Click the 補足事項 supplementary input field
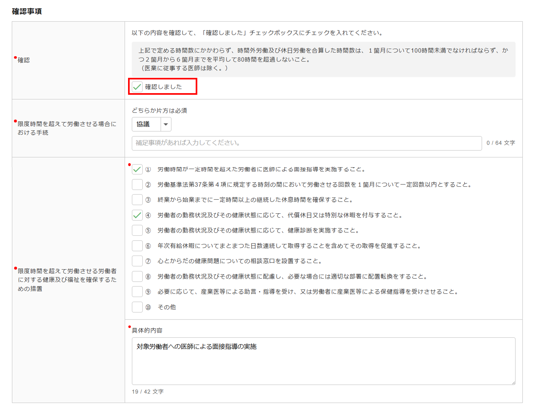This screenshot has height=408, width=535. click(307, 143)
